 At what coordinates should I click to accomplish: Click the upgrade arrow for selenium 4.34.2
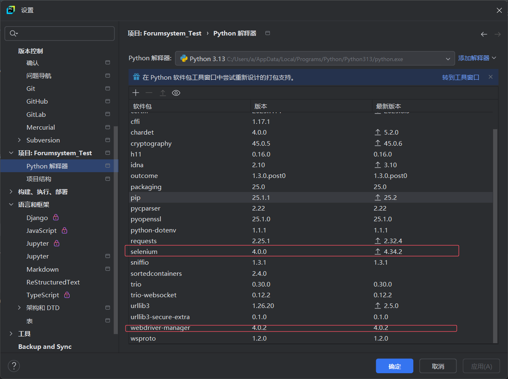pyautogui.click(x=377, y=251)
